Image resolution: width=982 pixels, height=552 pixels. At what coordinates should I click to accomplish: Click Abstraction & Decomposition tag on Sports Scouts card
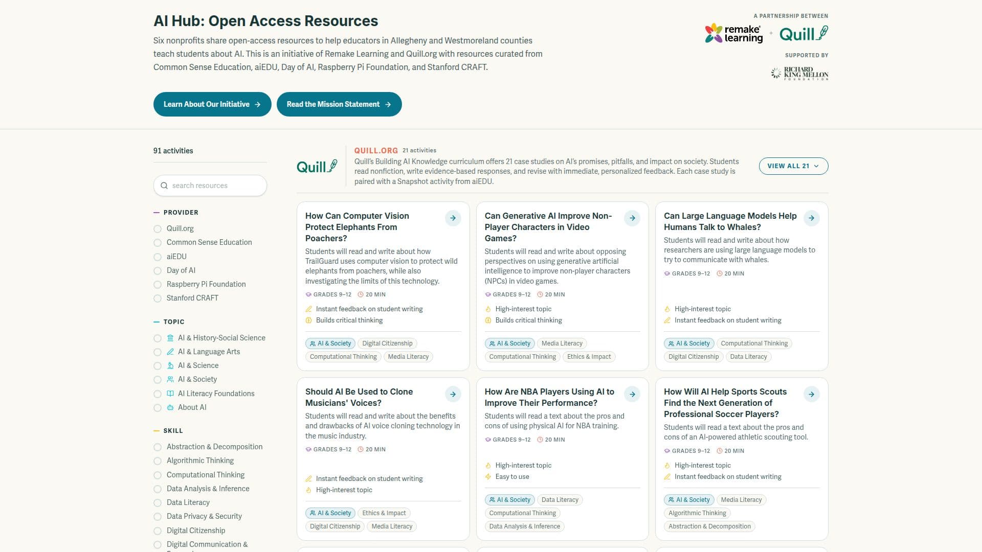(x=709, y=526)
